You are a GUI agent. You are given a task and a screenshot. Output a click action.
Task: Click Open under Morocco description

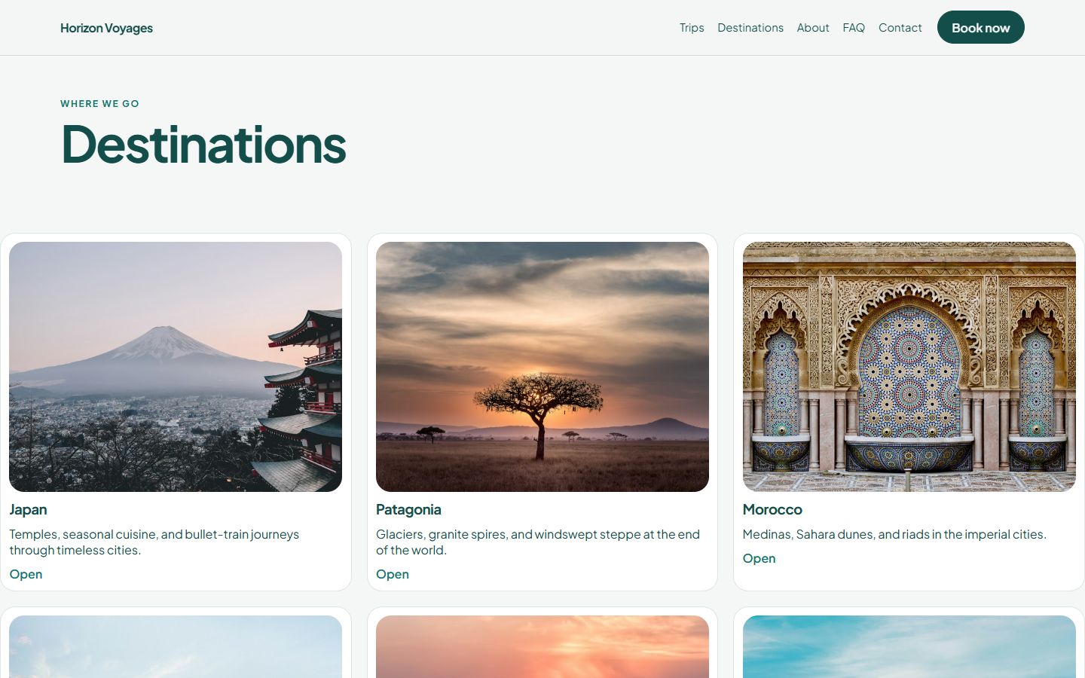(759, 558)
